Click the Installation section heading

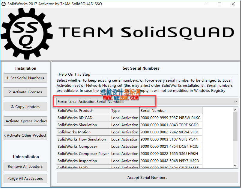(x=26, y=68)
